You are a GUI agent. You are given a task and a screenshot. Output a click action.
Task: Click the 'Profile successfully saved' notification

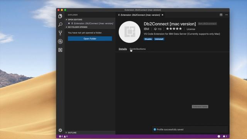(190, 130)
